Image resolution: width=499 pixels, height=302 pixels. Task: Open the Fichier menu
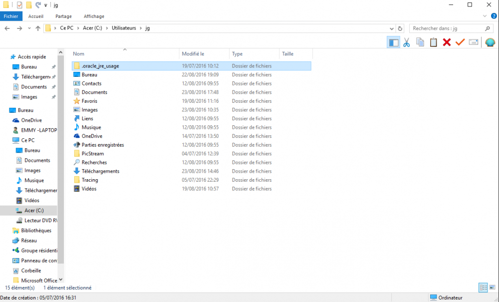(11, 16)
